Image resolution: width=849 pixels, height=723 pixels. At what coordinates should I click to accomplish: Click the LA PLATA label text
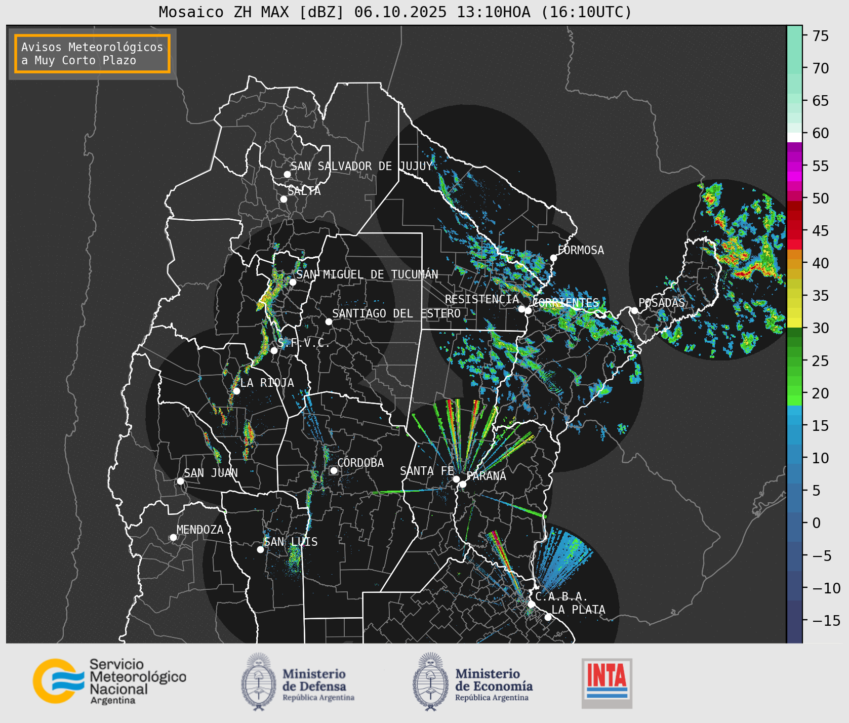click(578, 610)
